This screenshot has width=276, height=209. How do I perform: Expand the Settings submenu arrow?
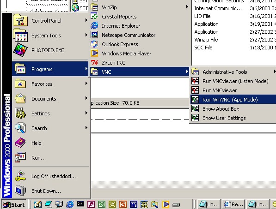point(86,113)
